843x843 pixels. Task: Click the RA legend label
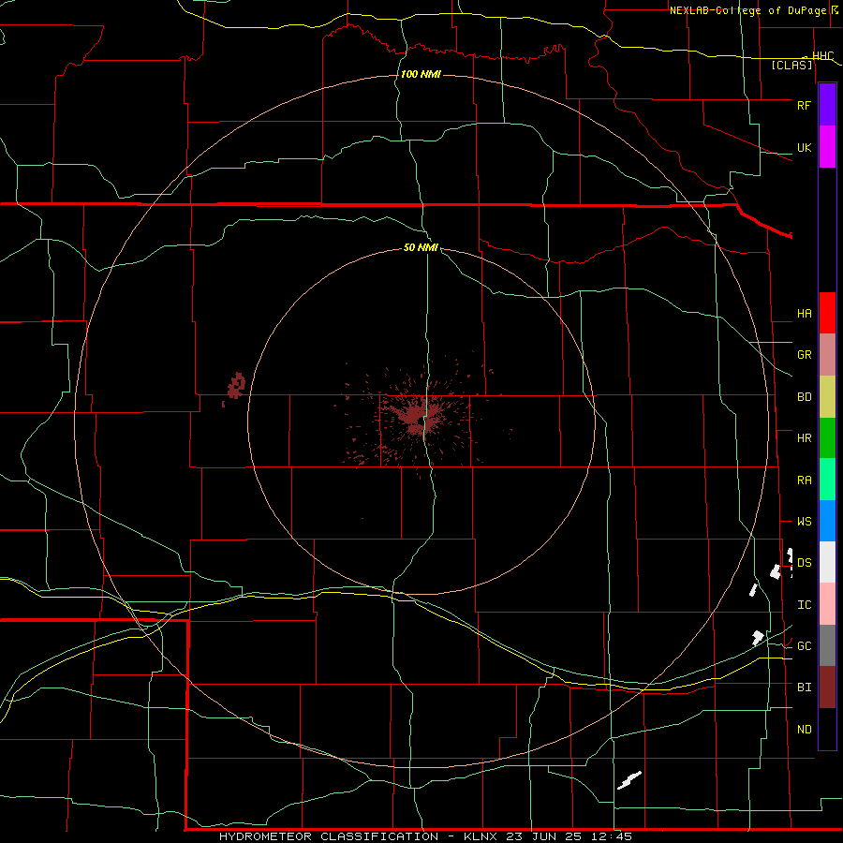[804, 480]
